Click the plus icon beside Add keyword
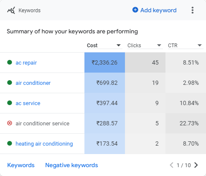Viewport: 206px width, 176px height. [x=135, y=10]
